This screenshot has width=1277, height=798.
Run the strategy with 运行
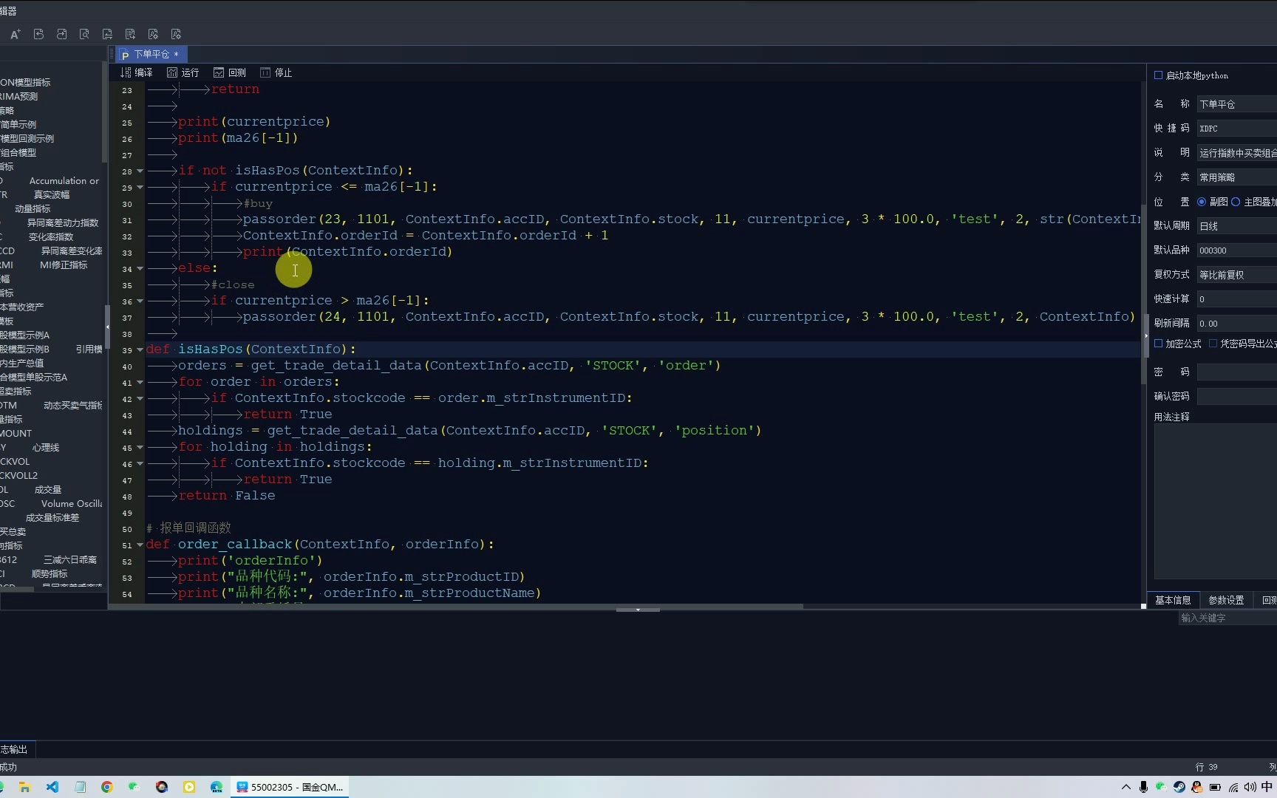[x=183, y=72]
